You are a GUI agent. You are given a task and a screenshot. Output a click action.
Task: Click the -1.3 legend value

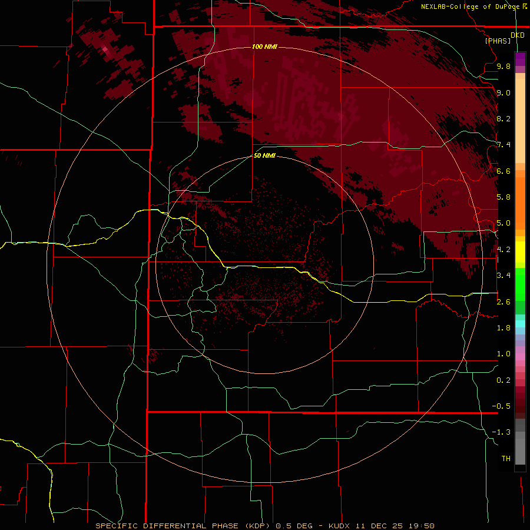[x=501, y=432]
